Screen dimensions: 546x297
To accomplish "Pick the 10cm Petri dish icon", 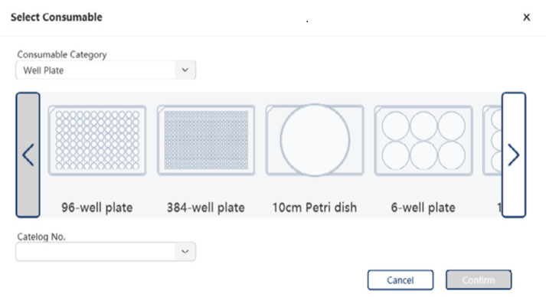I will 315,140.
